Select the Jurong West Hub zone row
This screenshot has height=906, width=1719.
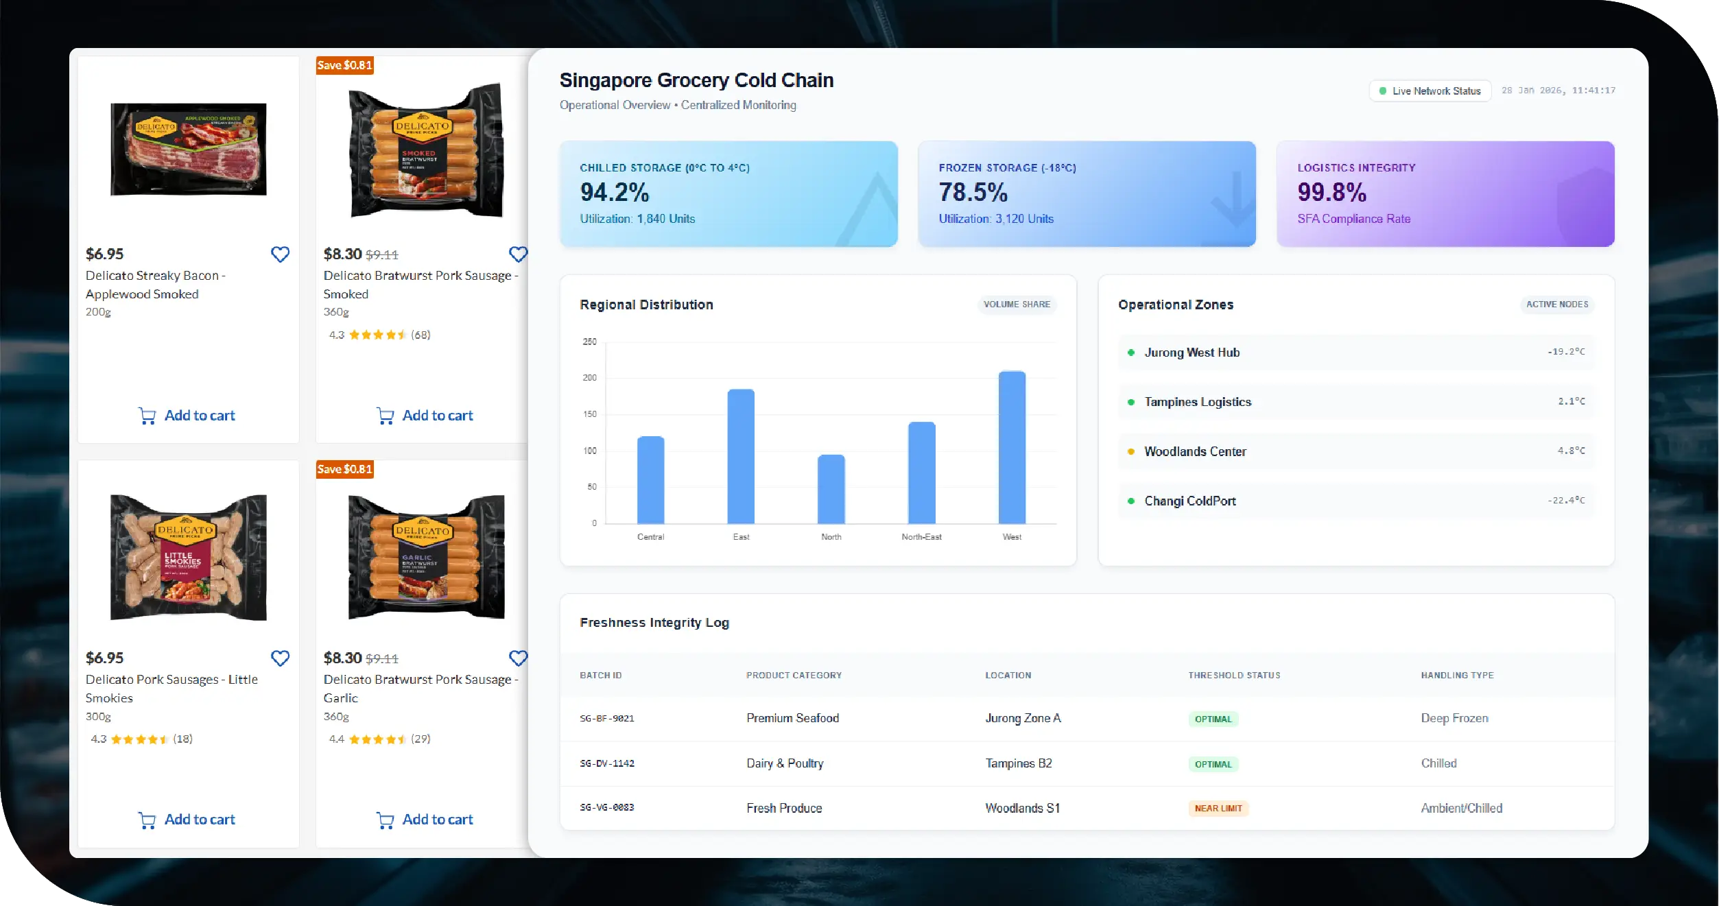point(1355,353)
